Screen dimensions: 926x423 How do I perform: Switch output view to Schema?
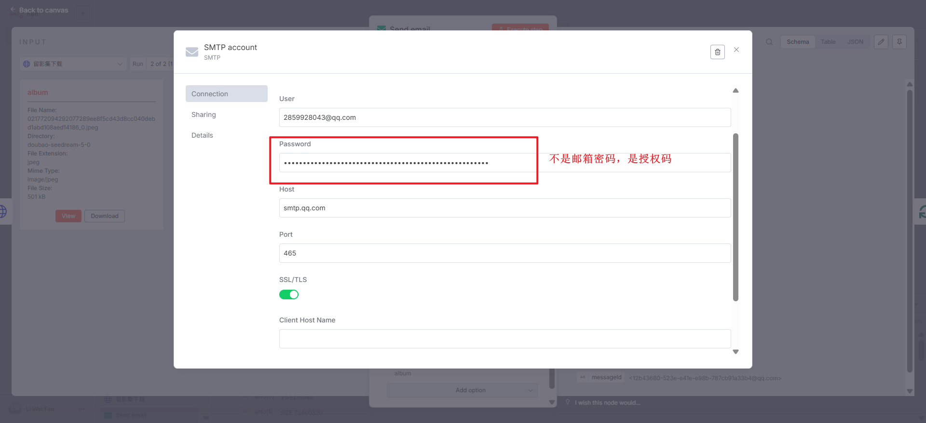[x=798, y=42]
